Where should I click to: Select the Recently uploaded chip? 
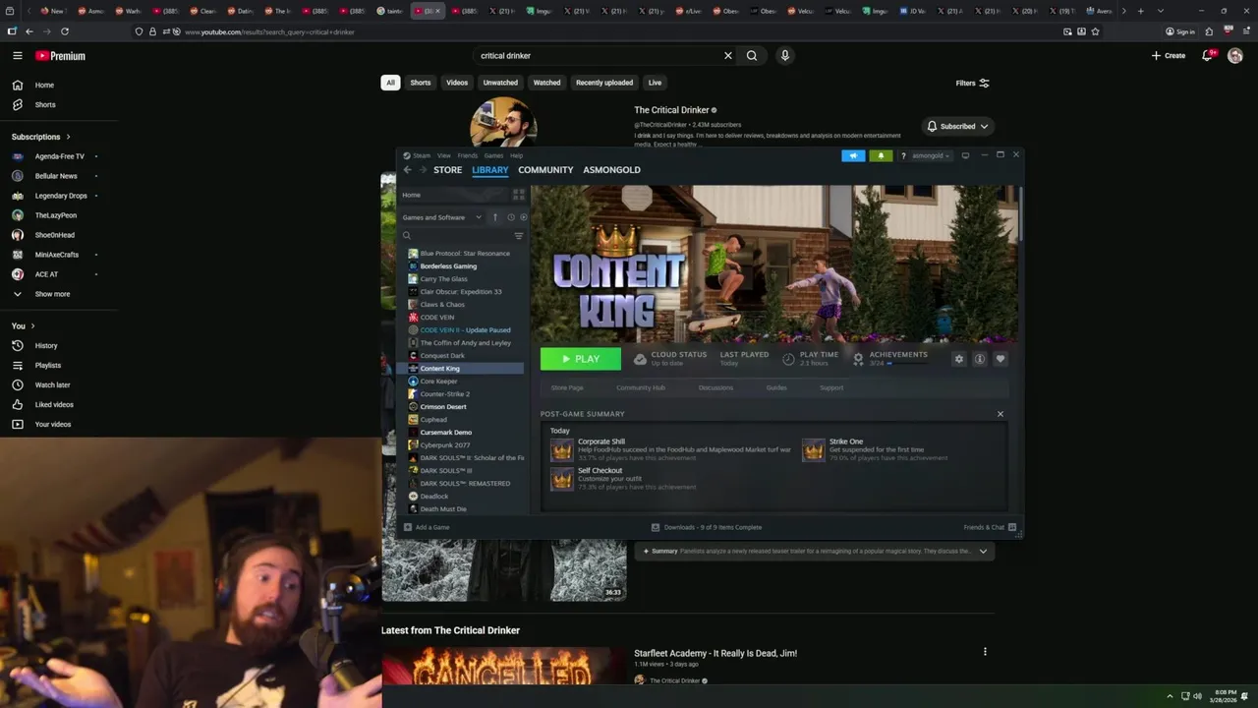click(604, 83)
